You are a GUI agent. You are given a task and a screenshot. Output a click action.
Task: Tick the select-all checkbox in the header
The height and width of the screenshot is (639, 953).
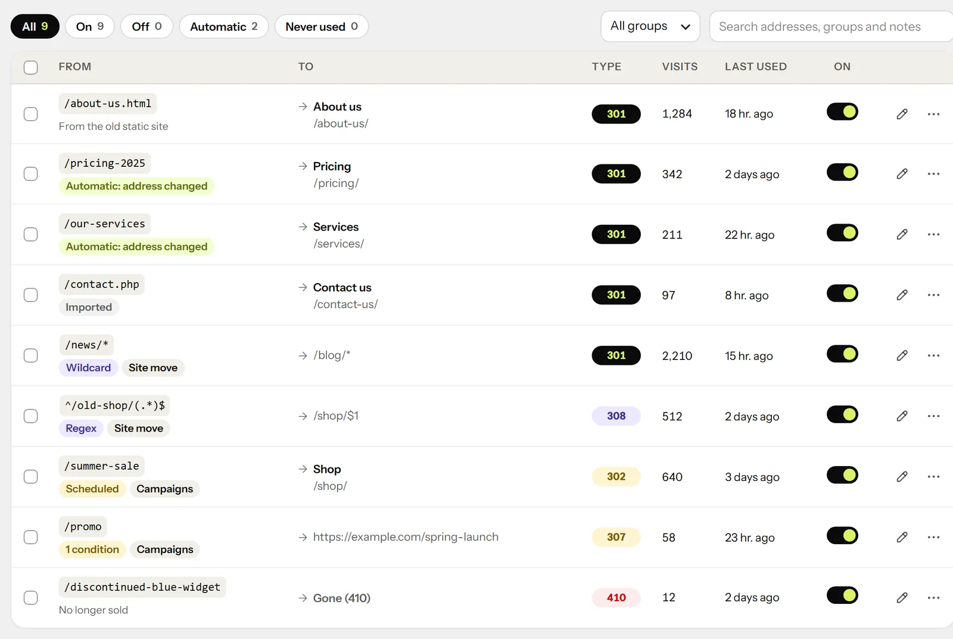(30, 67)
